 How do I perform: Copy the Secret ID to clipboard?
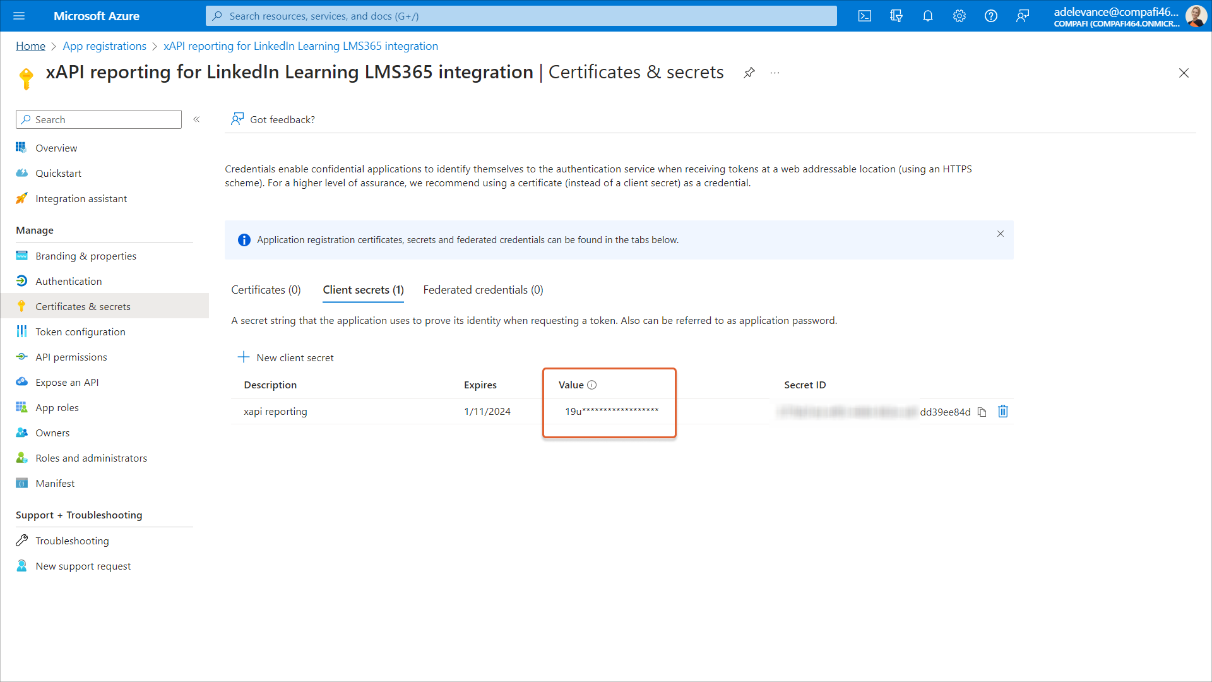tap(982, 412)
